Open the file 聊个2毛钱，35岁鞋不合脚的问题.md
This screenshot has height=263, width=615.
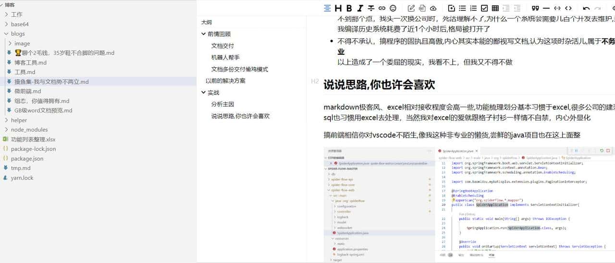click(x=64, y=53)
